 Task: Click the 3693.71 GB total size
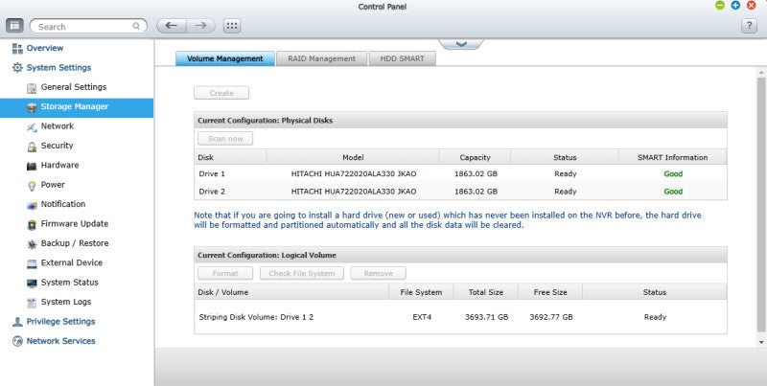pos(486,317)
